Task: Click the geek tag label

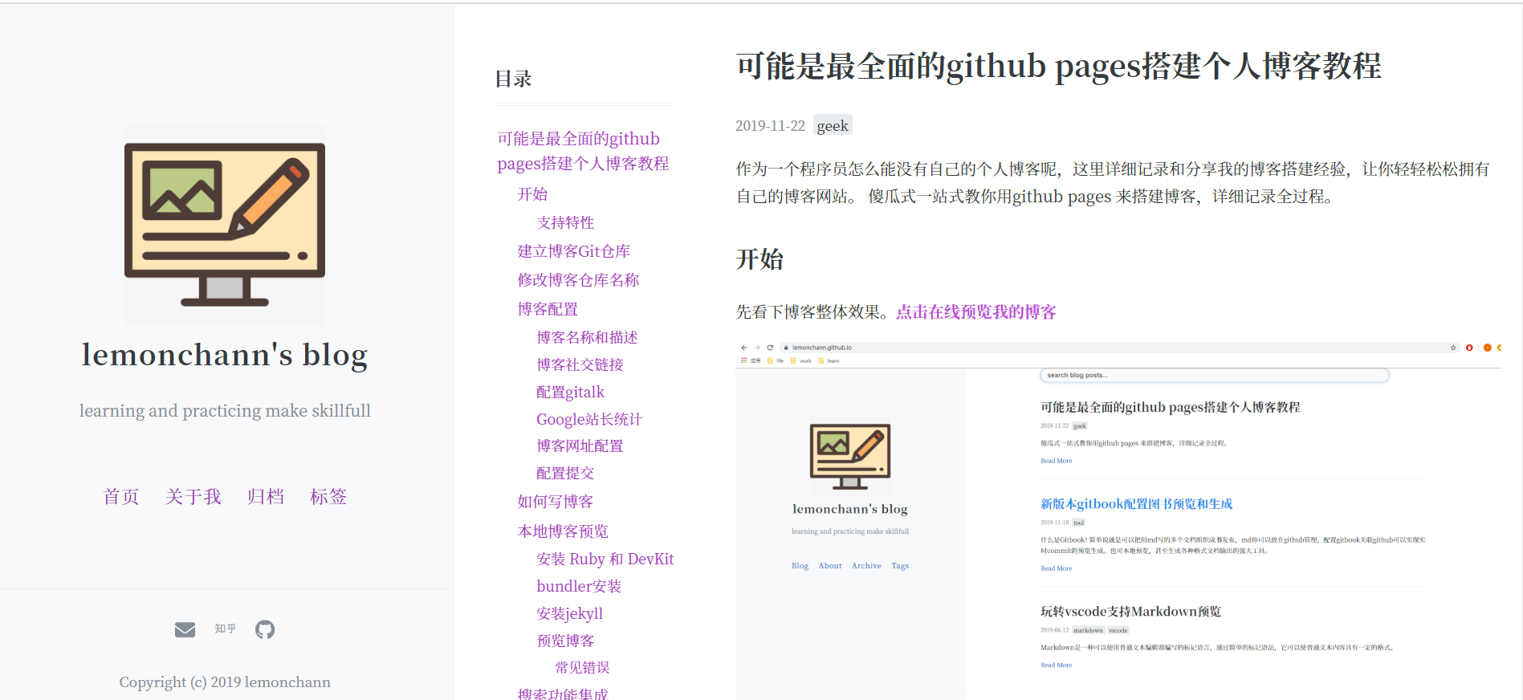Action: (833, 125)
